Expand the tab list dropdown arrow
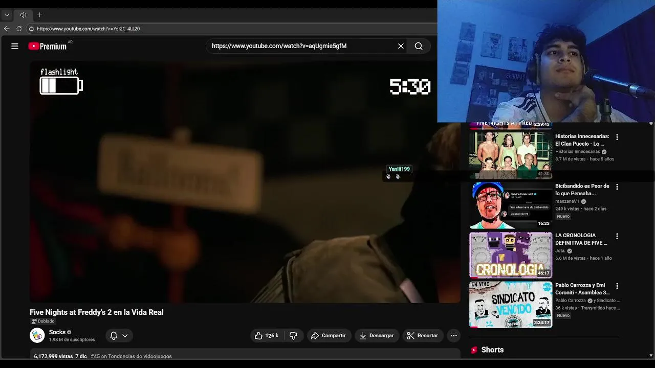Viewport: 655px width, 368px height. (7, 15)
